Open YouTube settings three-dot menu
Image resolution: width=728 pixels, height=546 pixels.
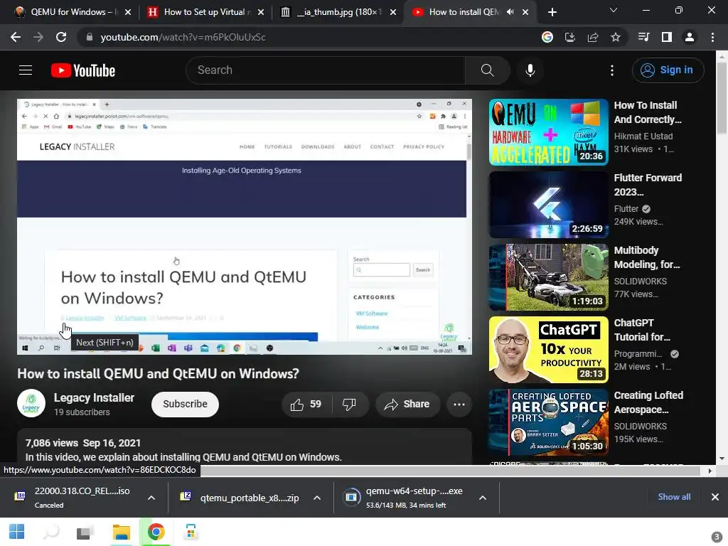(612, 70)
